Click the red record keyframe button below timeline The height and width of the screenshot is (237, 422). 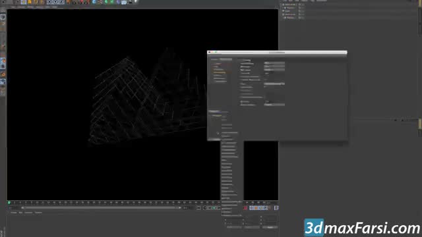pyautogui.click(x=245, y=208)
